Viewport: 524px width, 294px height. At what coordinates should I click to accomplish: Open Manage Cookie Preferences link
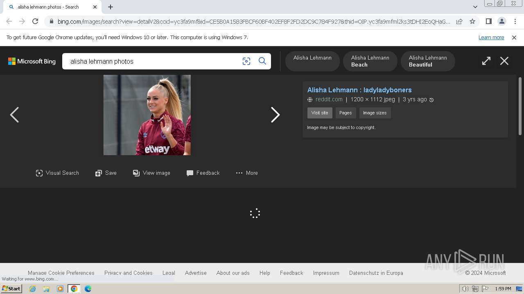[x=61, y=273]
